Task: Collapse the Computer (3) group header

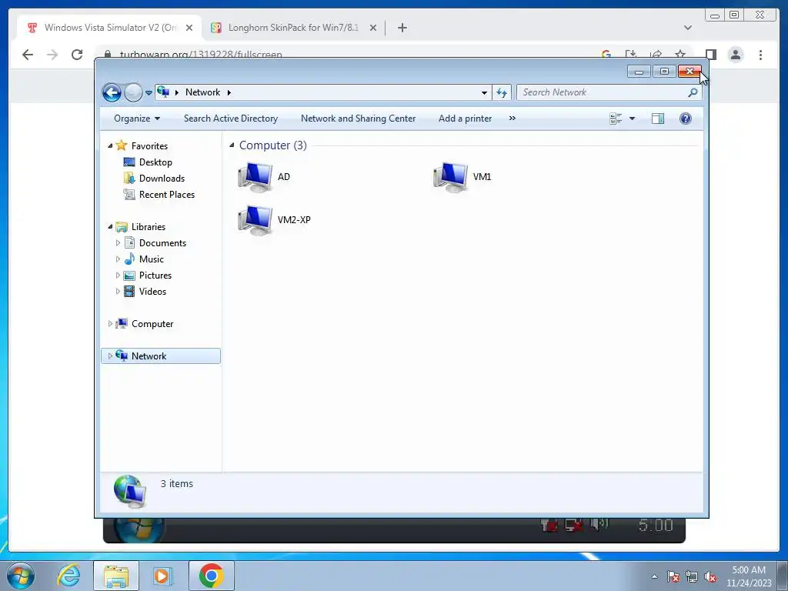Action: coord(232,145)
